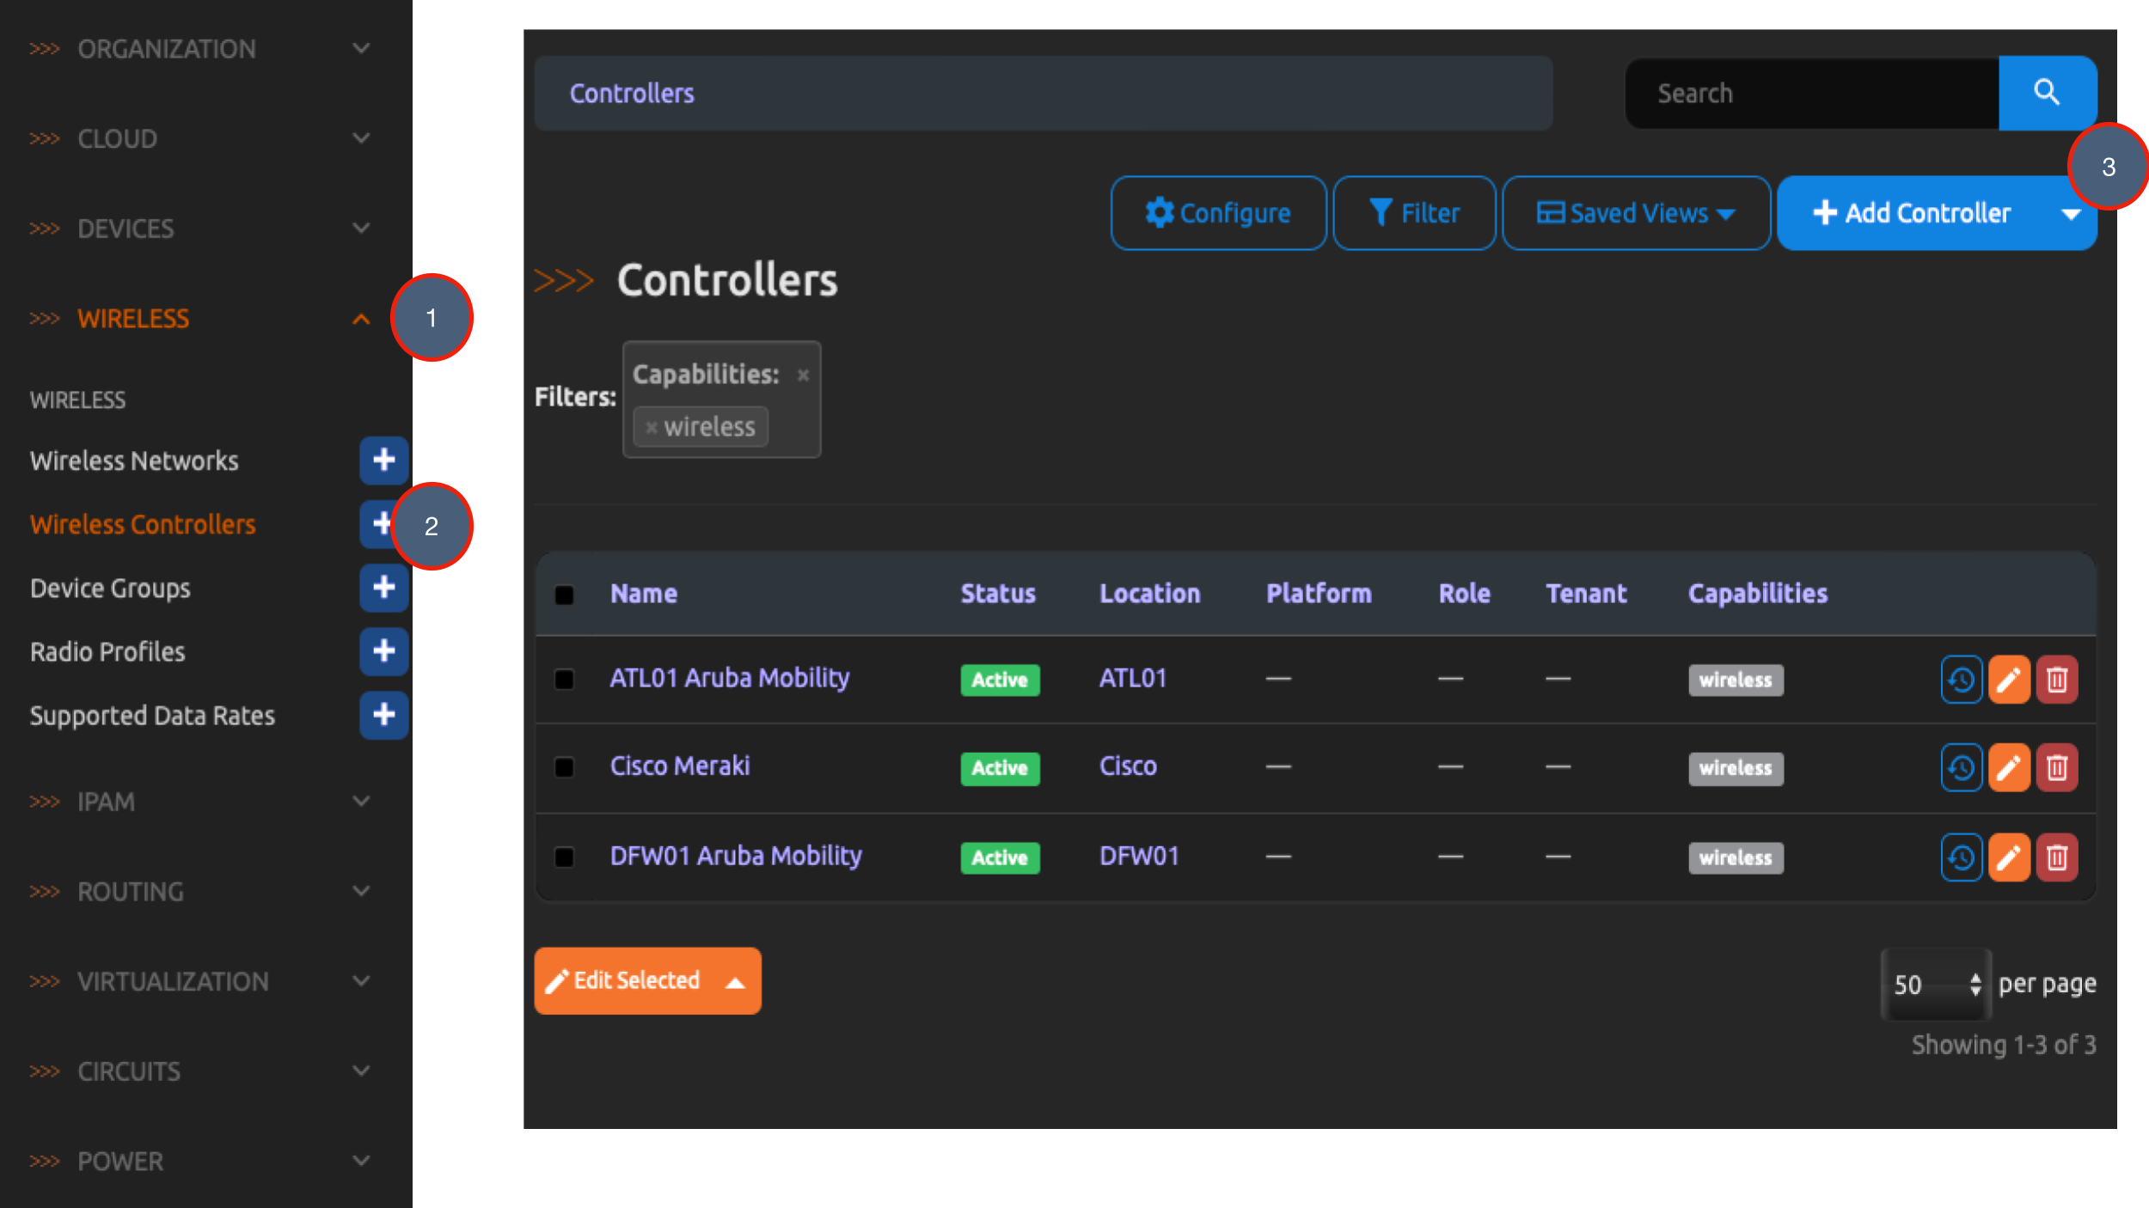
Task: Expand the IPAM sidebar section
Action: tap(361, 801)
